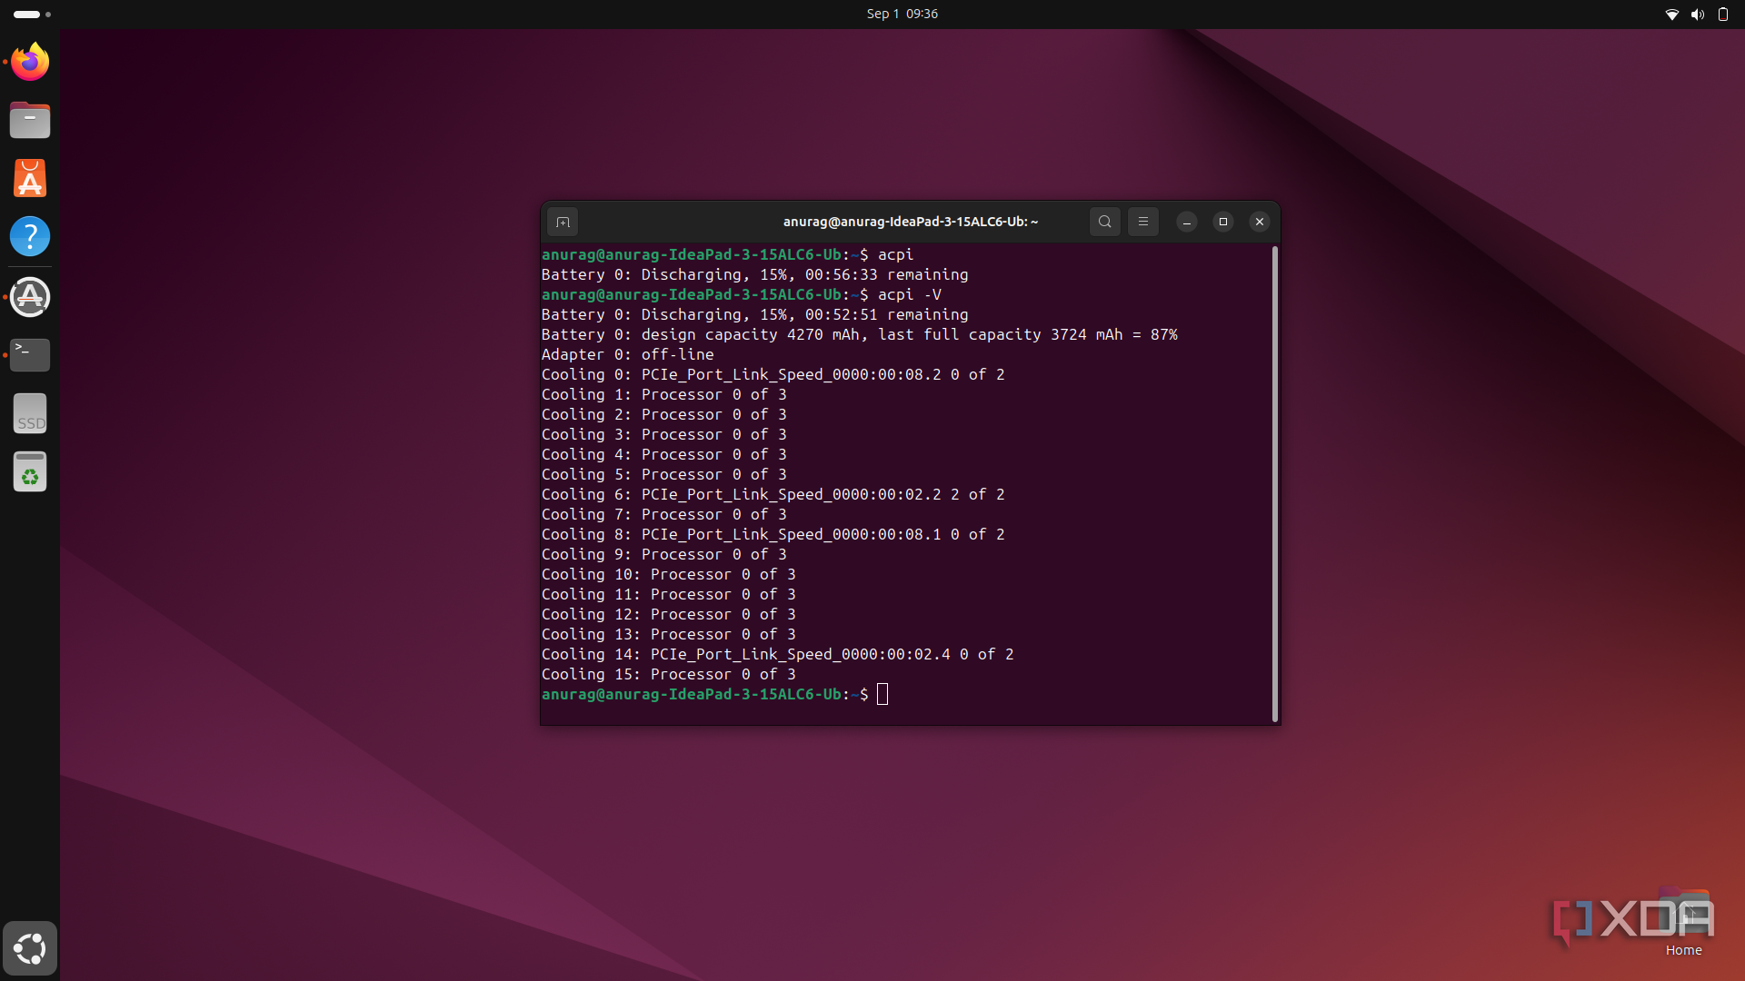Open a new terminal tab
This screenshot has height=981, width=1745.
click(x=563, y=222)
